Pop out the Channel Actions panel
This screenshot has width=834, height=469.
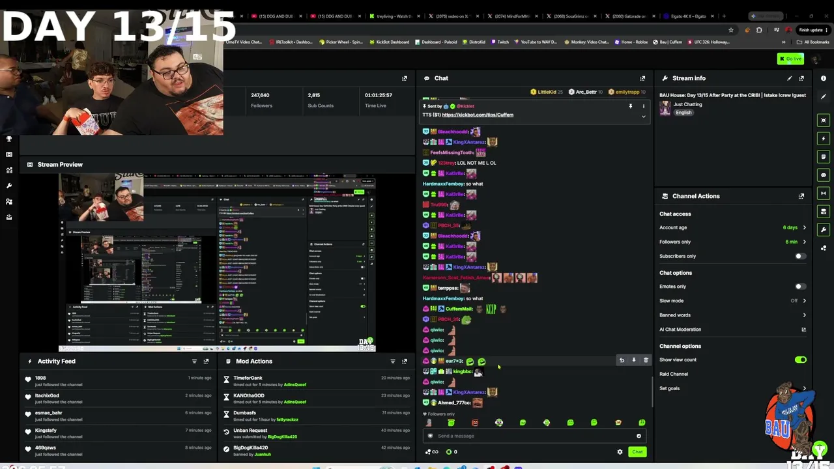click(801, 196)
